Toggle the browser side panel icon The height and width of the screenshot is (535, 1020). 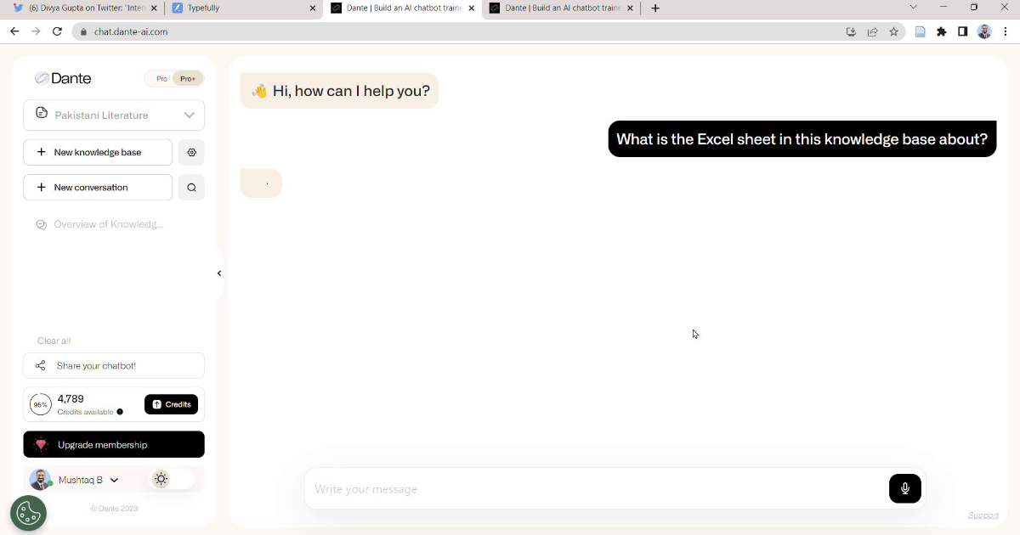click(x=963, y=31)
